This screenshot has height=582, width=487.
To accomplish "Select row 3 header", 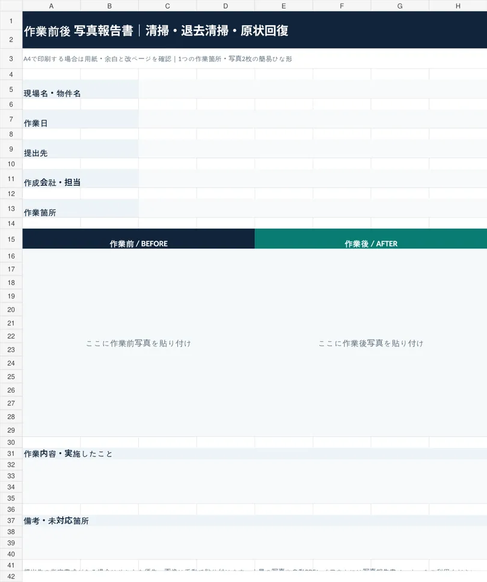I will click(x=11, y=59).
